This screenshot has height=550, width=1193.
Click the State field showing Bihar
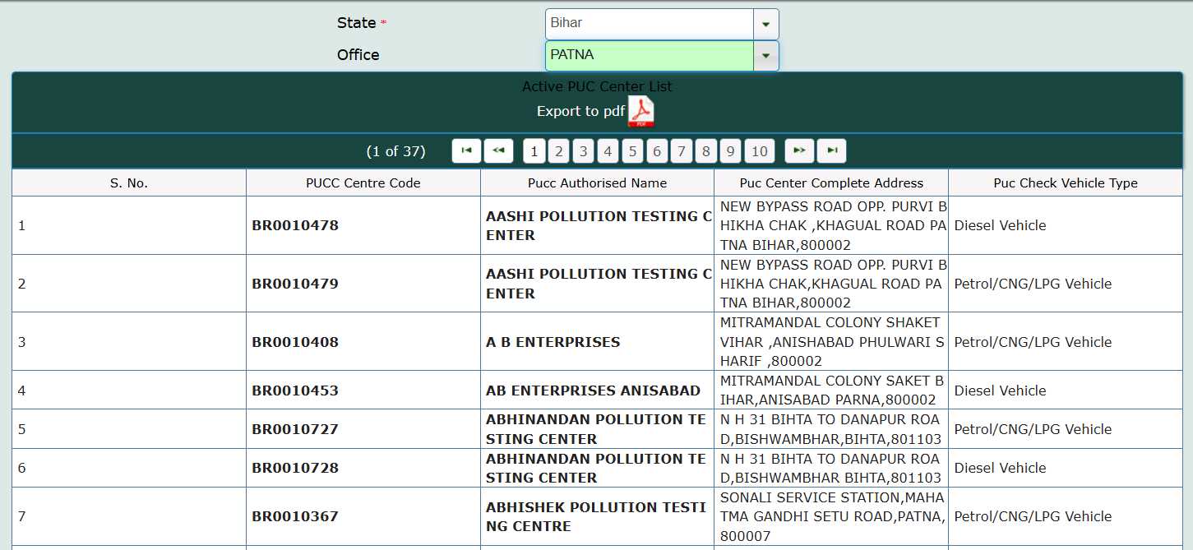pyautogui.click(x=650, y=24)
